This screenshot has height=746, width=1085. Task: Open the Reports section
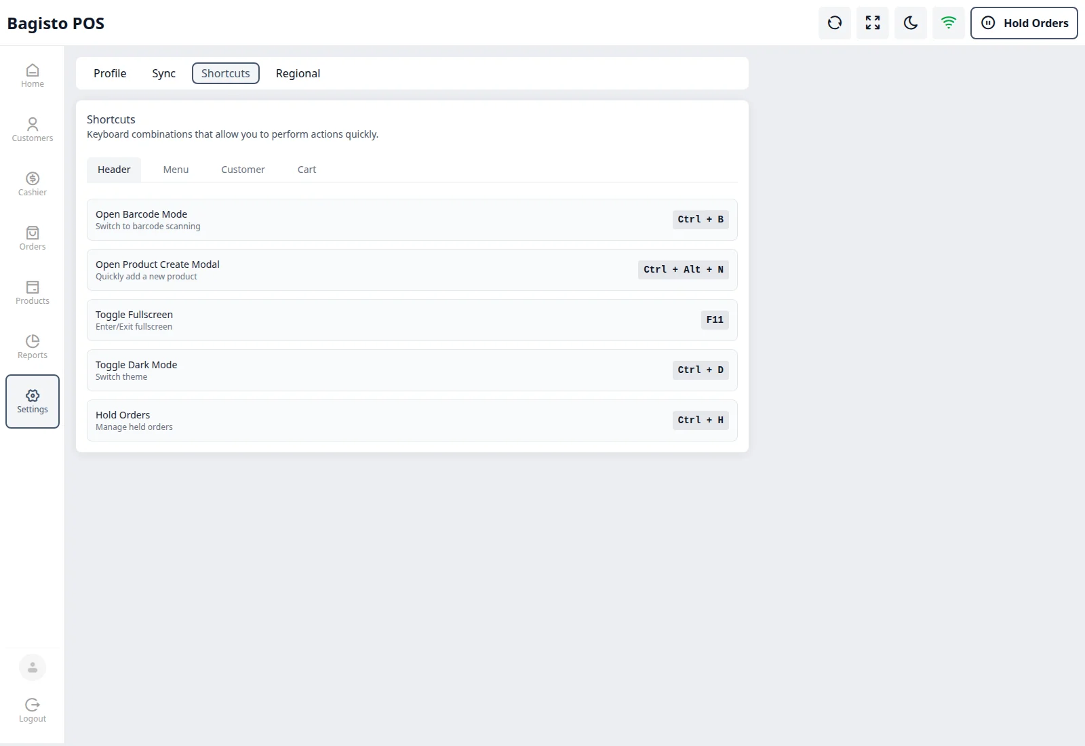pos(33,347)
